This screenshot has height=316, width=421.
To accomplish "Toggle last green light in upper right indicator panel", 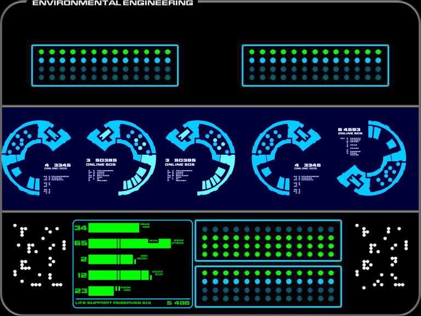I will click(x=378, y=52).
